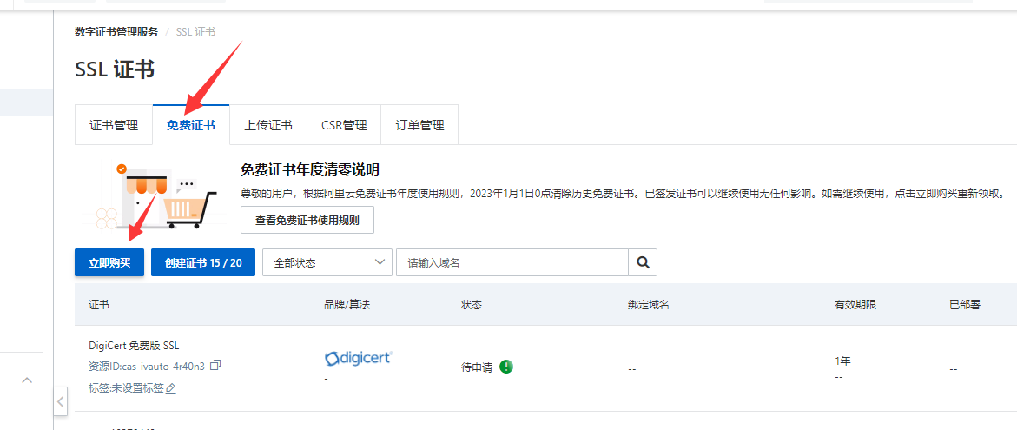Click the 立即购买 button
Viewport: 1017px width, 430px height.
tap(109, 262)
